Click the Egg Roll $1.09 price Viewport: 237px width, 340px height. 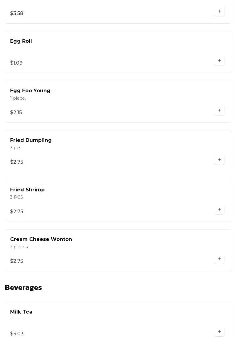(16, 63)
